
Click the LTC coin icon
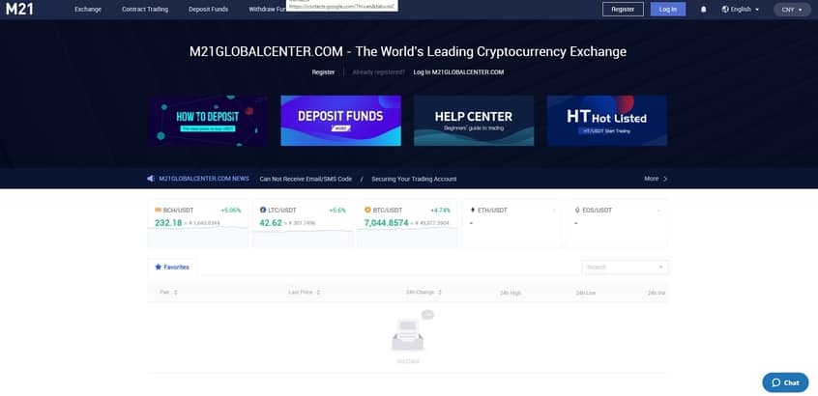[x=263, y=210]
